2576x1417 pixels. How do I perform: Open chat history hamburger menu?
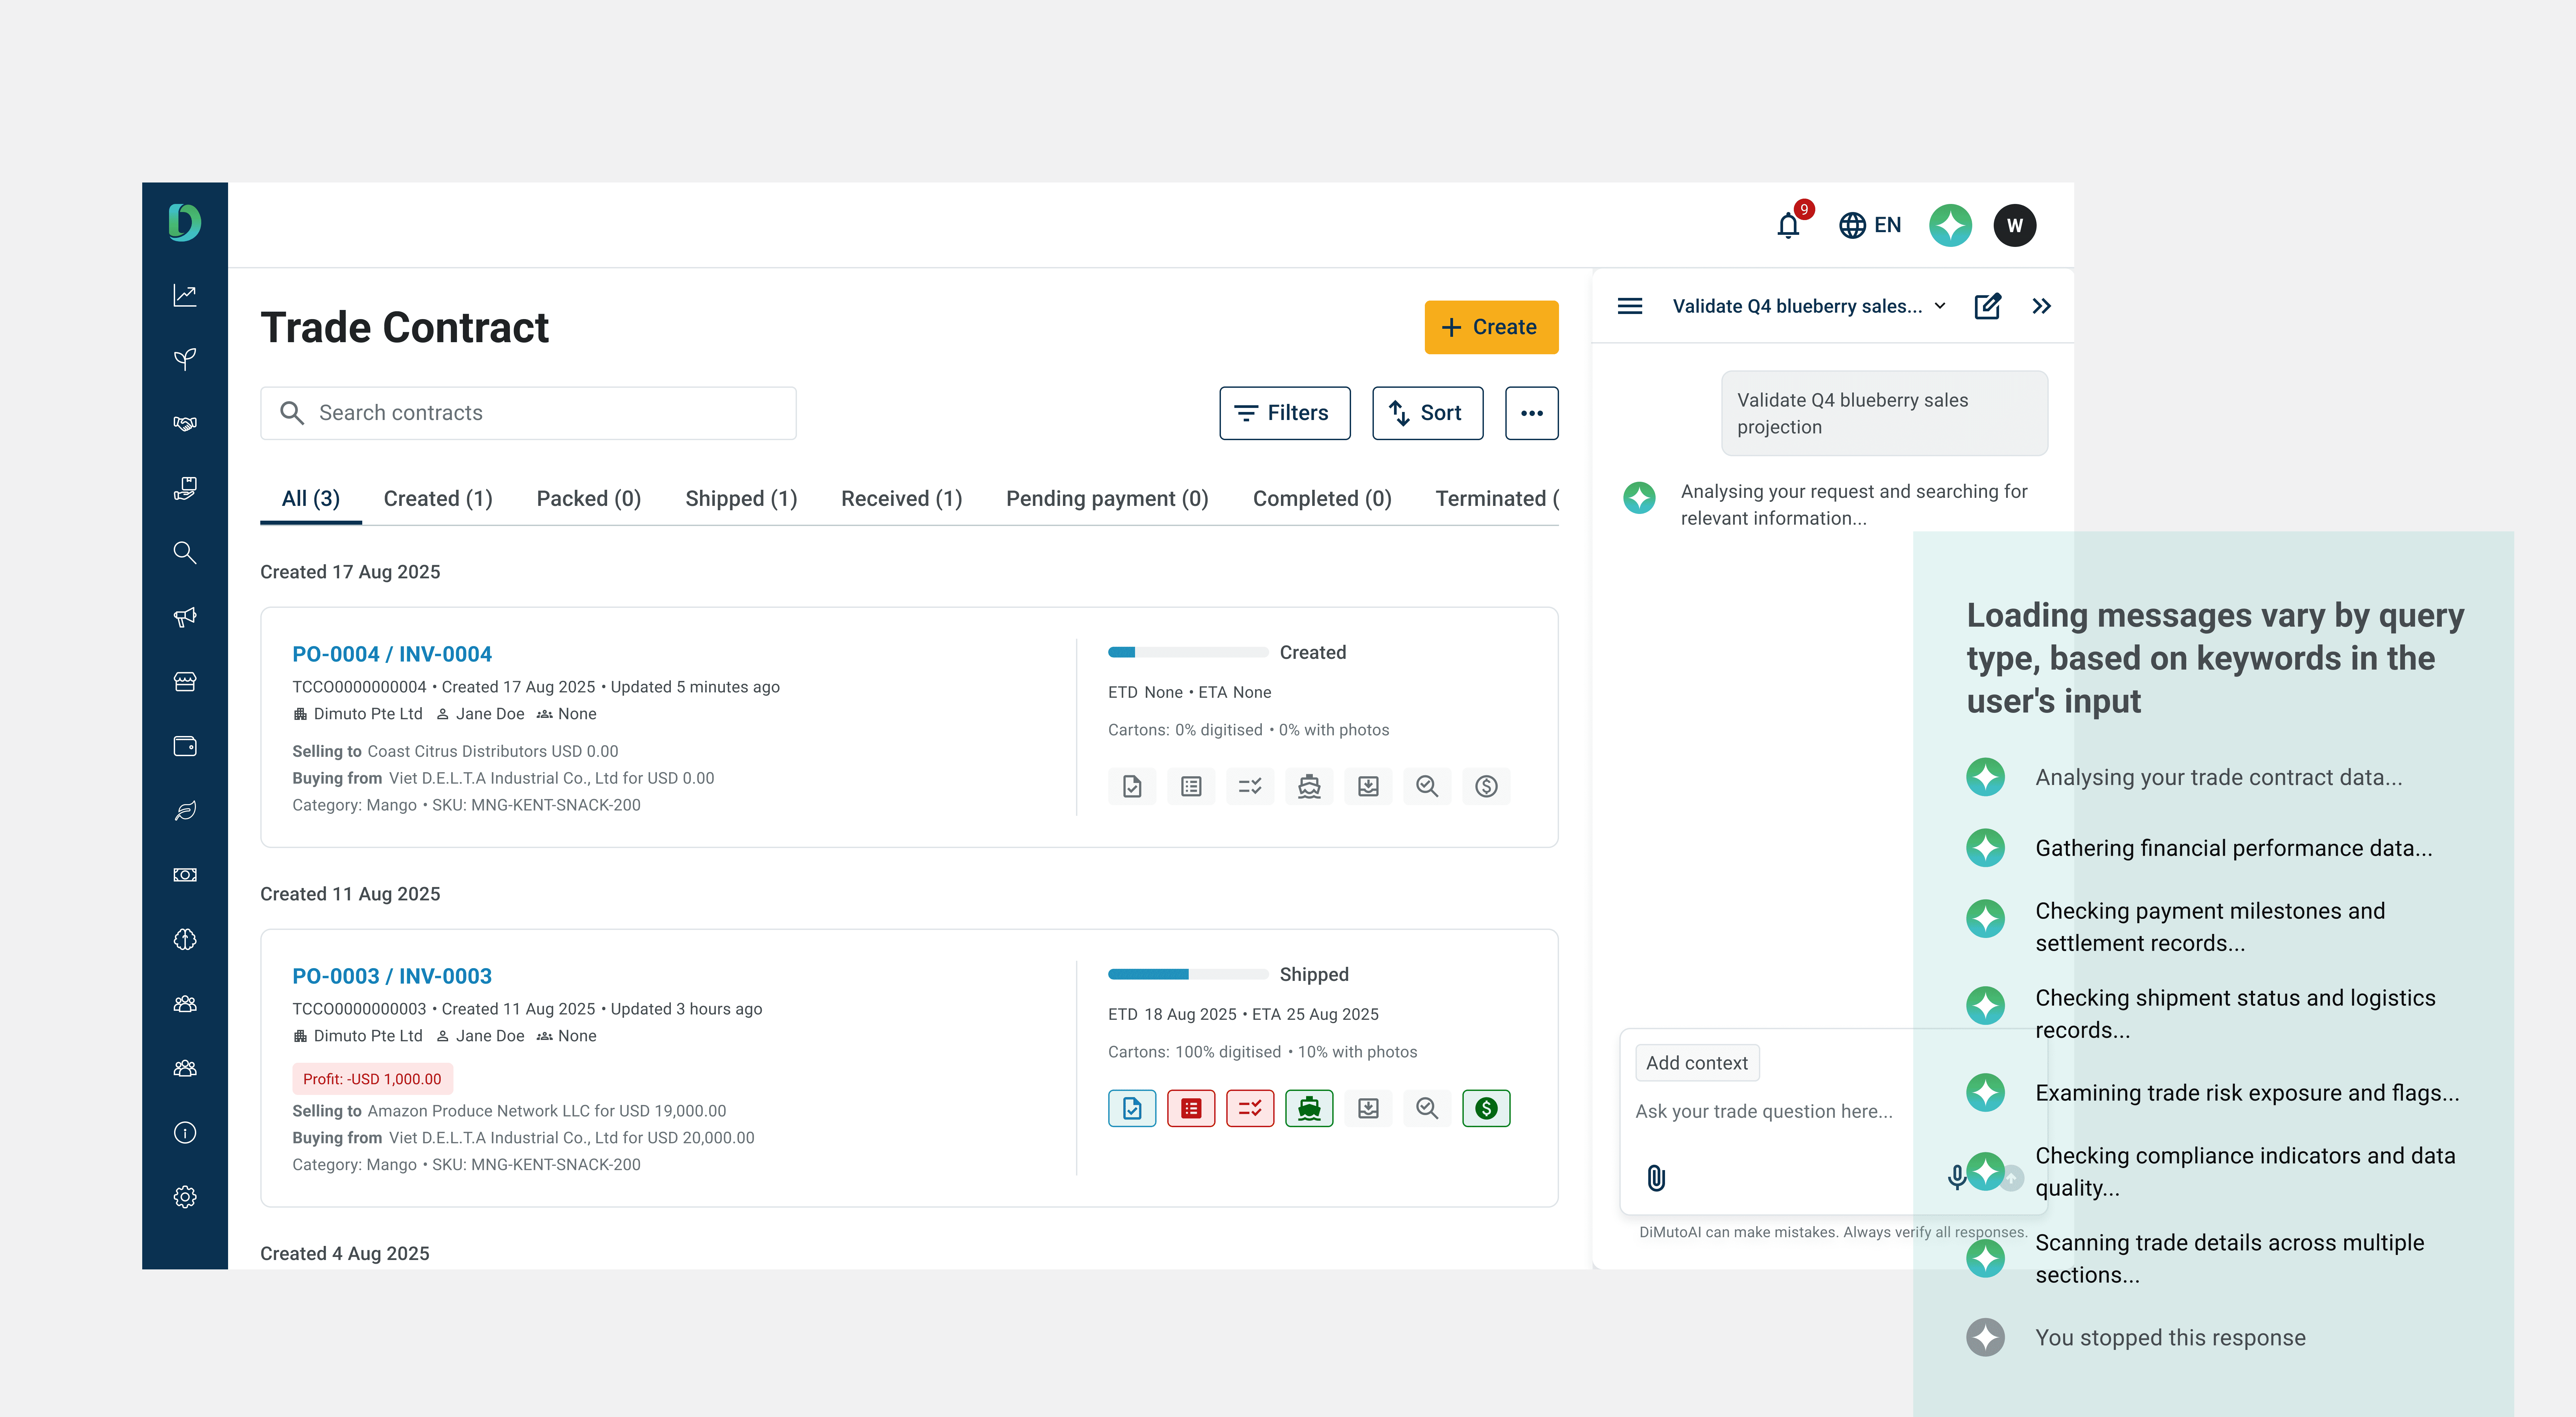coord(1630,306)
